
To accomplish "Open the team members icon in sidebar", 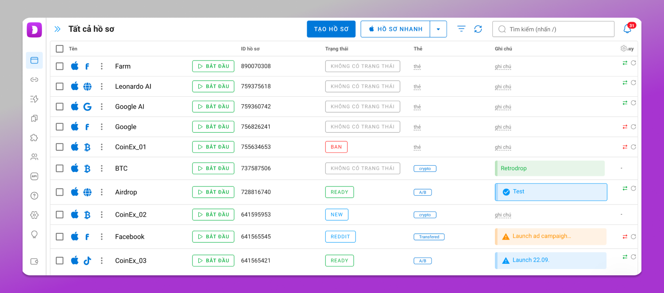I will coord(34,157).
